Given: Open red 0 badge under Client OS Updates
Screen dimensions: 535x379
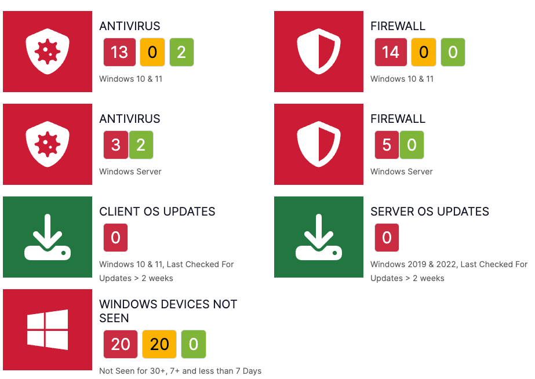Looking at the screenshot, I should coord(115,238).
